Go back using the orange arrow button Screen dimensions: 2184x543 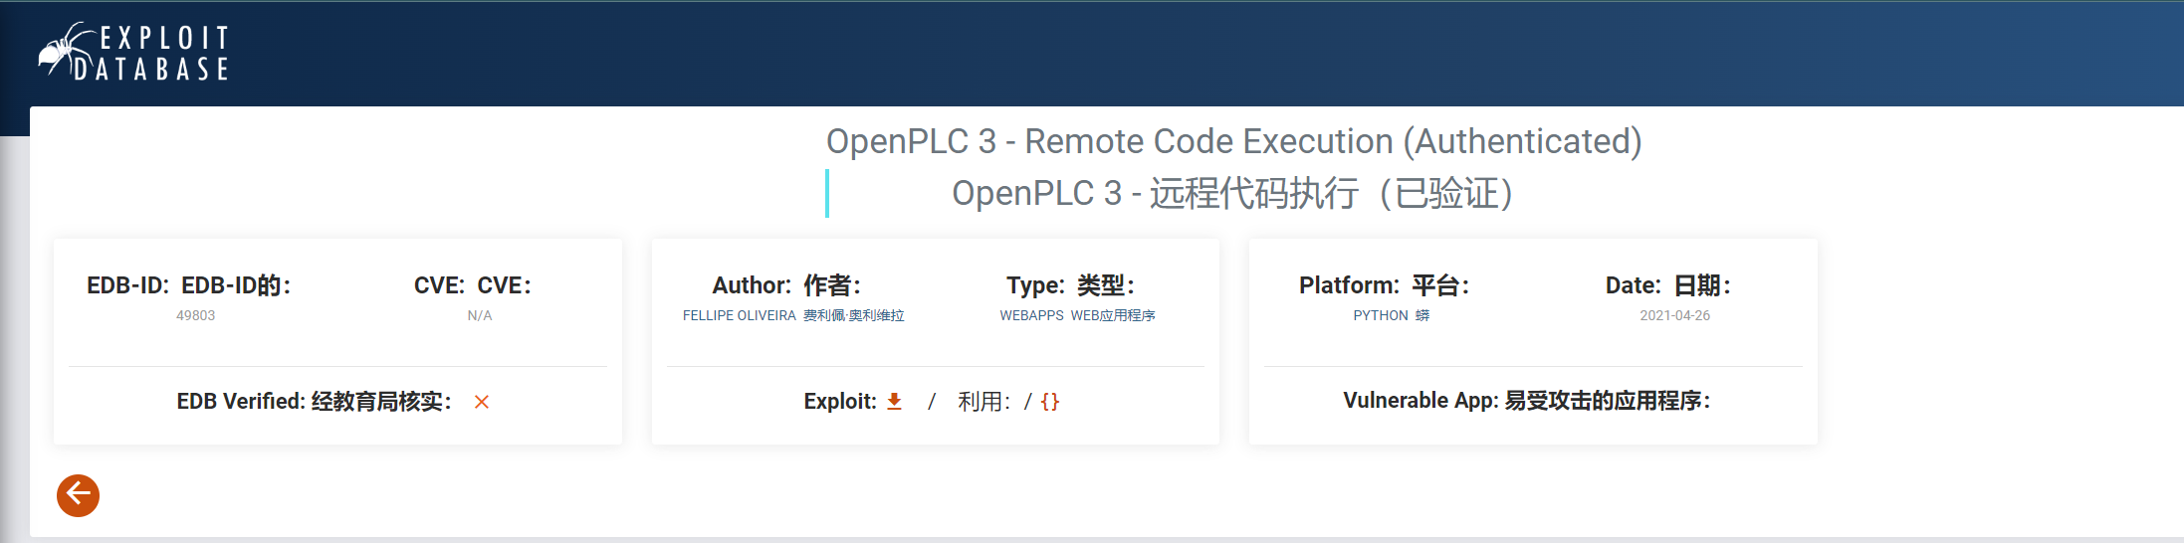click(x=78, y=495)
